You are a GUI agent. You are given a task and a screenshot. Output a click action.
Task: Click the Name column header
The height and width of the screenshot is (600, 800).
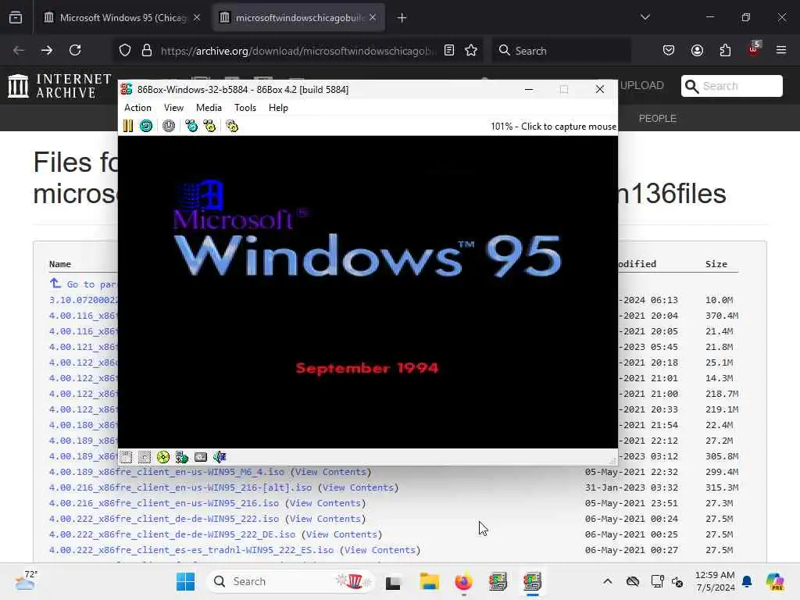(59, 264)
